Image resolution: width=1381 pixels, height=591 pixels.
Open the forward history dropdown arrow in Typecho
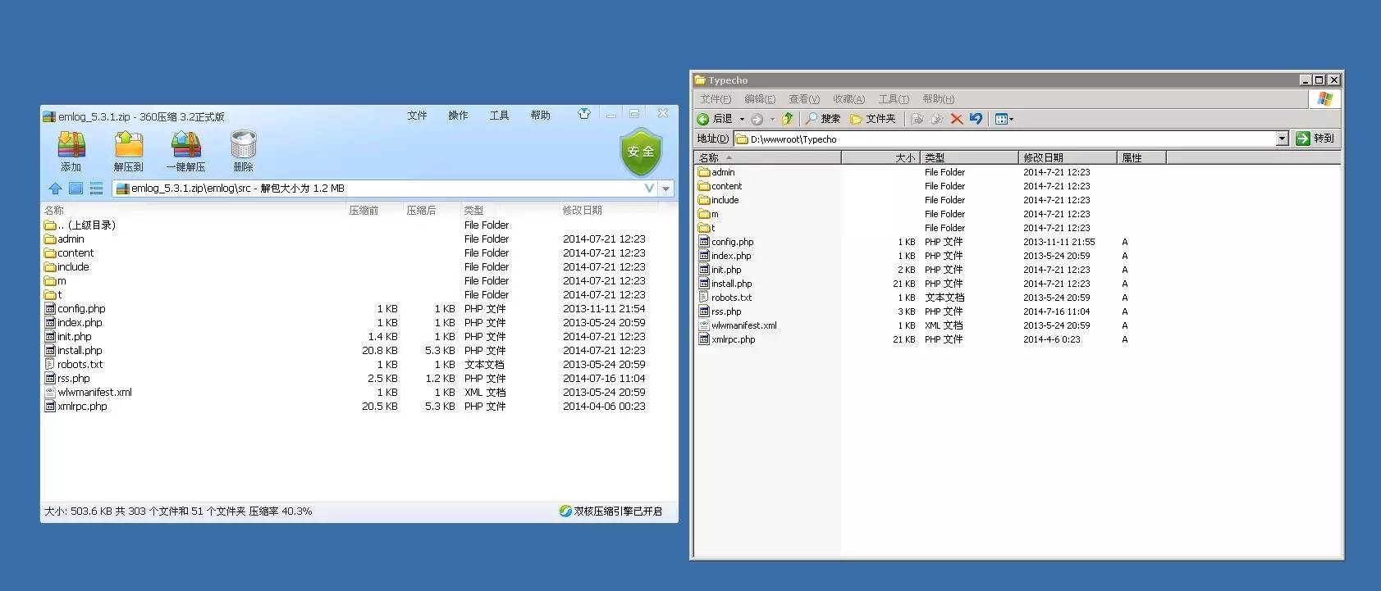pos(772,120)
